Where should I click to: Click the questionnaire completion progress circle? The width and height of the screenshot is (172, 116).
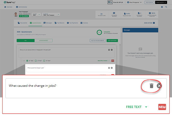tap(99, 32)
